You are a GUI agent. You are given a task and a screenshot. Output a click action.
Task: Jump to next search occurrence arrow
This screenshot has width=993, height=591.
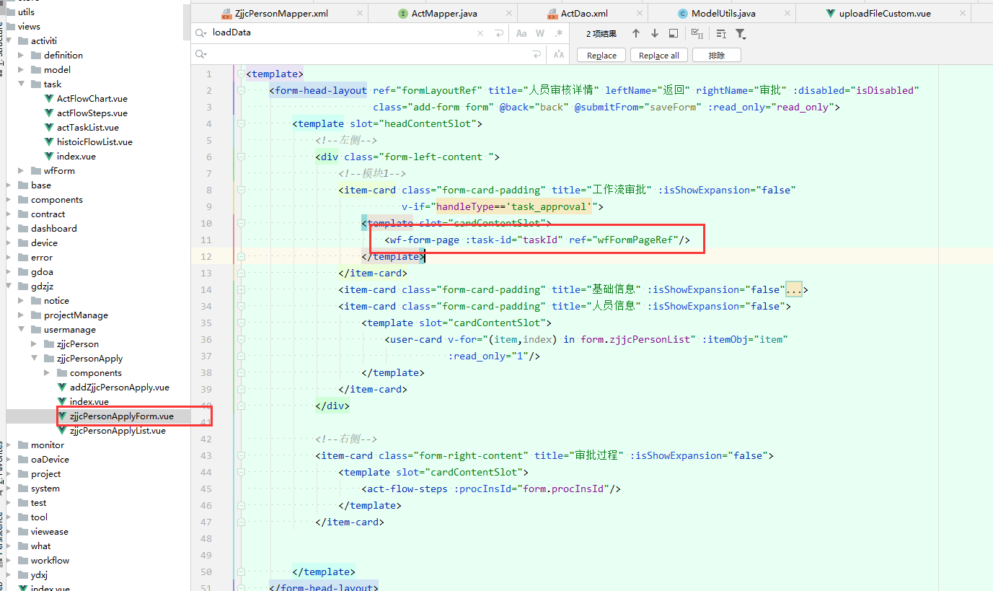(654, 33)
